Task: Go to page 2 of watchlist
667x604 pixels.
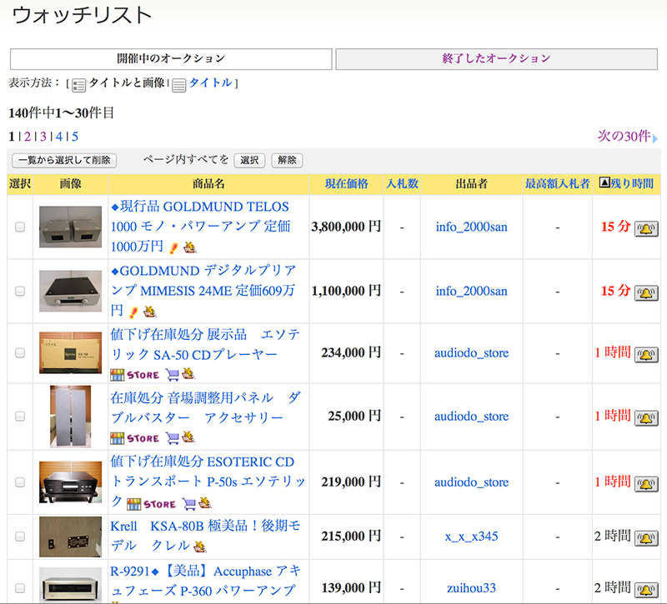Action: point(28,137)
